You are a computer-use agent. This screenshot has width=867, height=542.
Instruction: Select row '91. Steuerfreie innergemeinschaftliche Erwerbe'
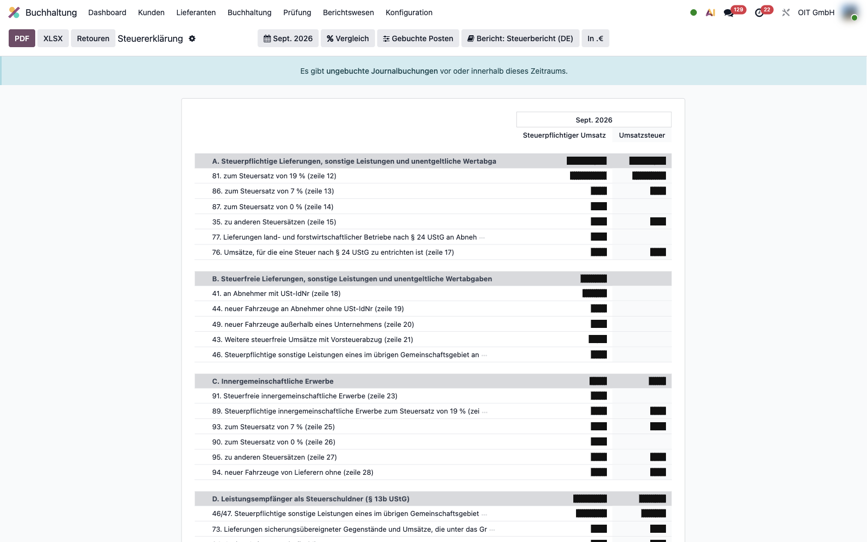click(433, 396)
